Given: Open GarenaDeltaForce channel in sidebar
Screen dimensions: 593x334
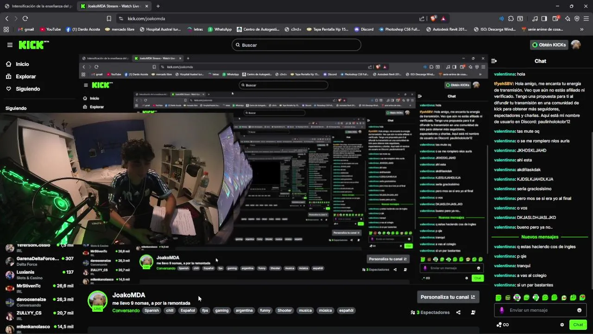Looking at the screenshot, I should 39,261.
